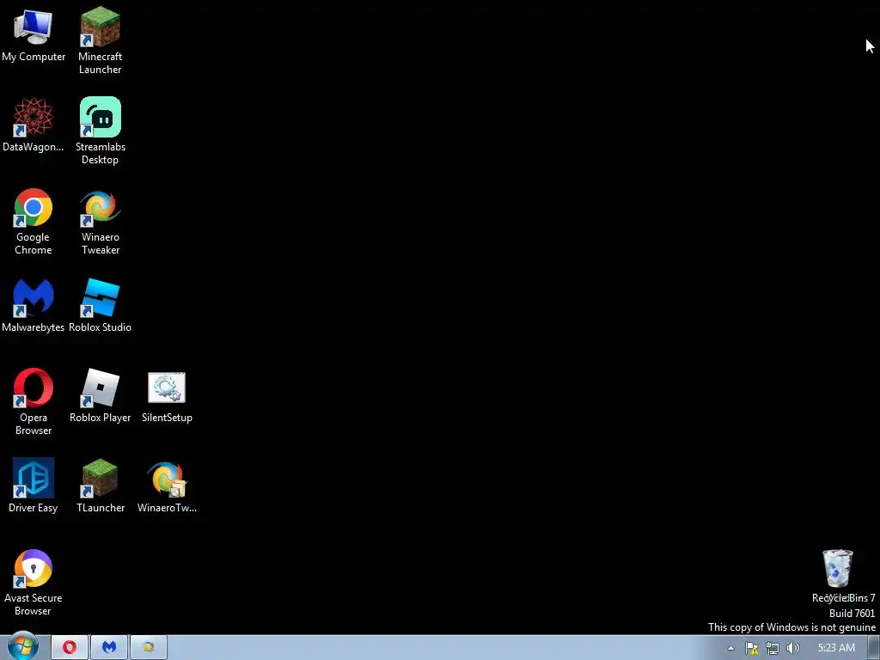
Task: Click the Winaero taskbar button
Action: coord(148,648)
